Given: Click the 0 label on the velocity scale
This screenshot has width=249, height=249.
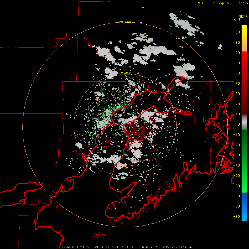Looking at the screenshot, I should [238, 124].
